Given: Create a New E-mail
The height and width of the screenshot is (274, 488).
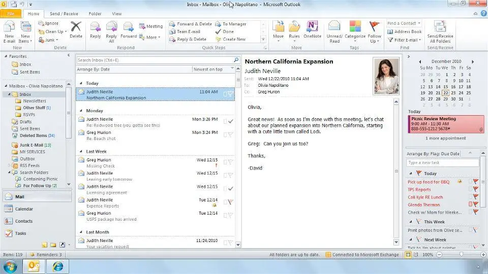Looking at the screenshot, I should point(9,32).
